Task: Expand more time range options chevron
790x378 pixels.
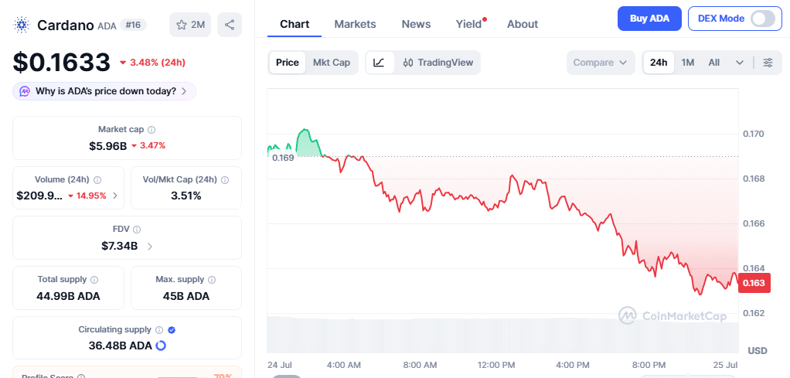Action: [x=740, y=63]
